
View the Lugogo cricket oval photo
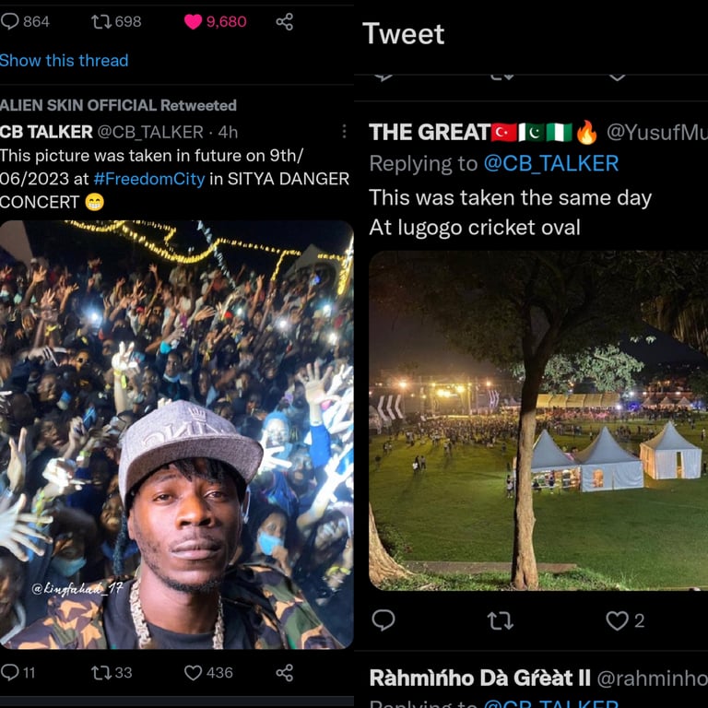(x=537, y=420)
